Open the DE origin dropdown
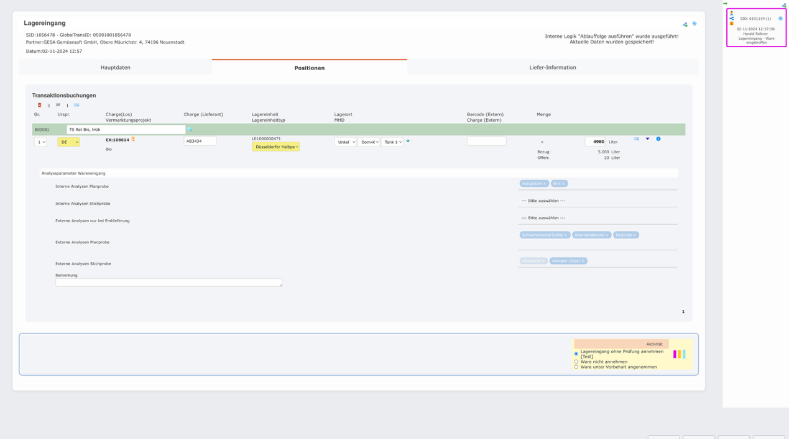Viewport: 789px width, 439px height. (x=68, y=142)
